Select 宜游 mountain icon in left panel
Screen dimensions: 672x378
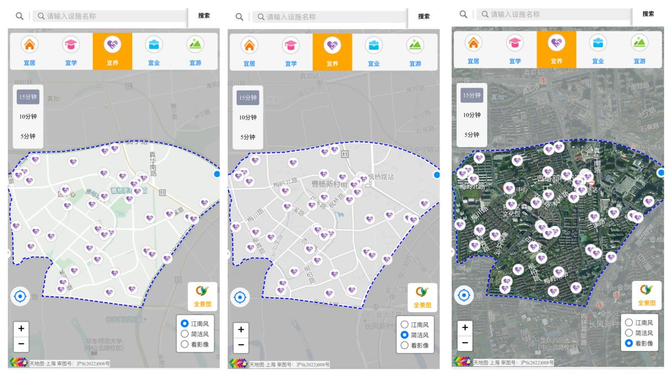195,46
